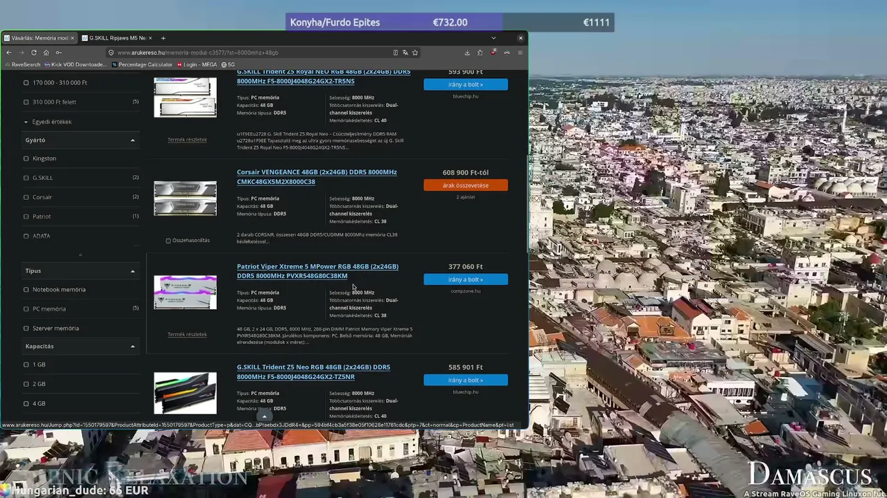The image size is (887, 498).
Task: Open the list all tabs chevron
Action: click(493, 38)
